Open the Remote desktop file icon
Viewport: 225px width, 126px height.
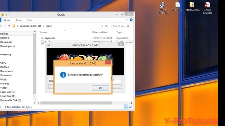[x=178, y=7]
